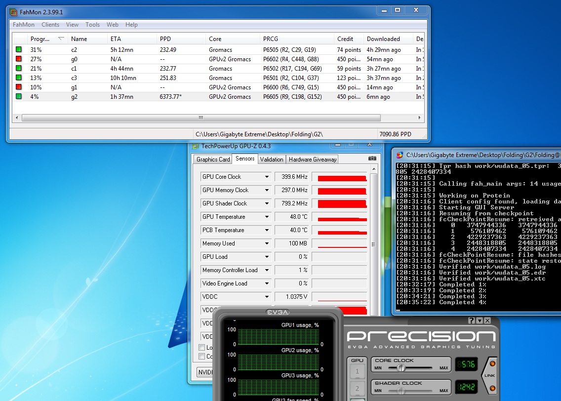Screen dimensions: 561x401
Task: Open the Help menu in FahMon
Action: (131, 25)
